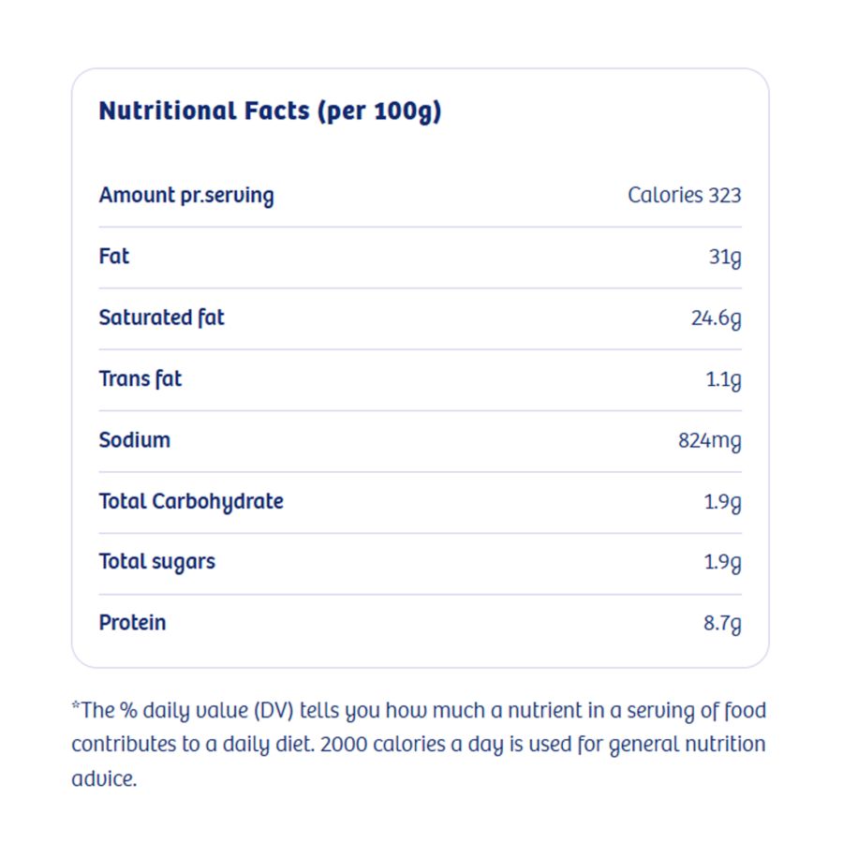Viewport: 843px width, 843px height.
Task: Select the Amount pr.serving label
Action: [x=186, y=196]
